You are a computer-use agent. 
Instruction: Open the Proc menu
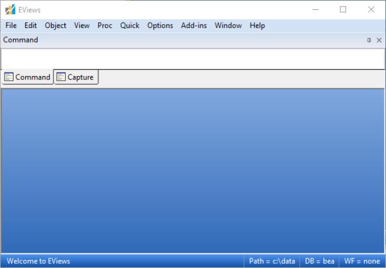(x=105, y=26)
